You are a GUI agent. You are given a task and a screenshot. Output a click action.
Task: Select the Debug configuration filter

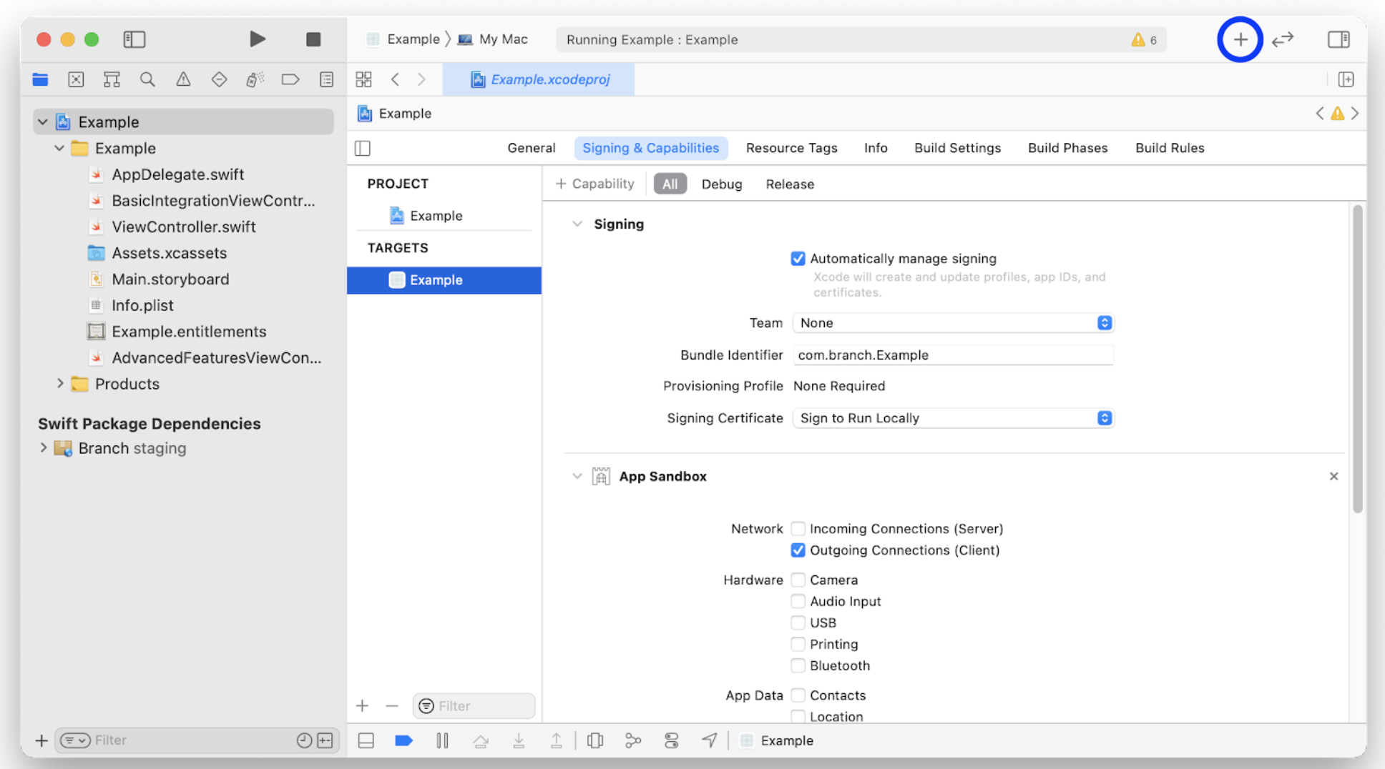pos(721,184)
